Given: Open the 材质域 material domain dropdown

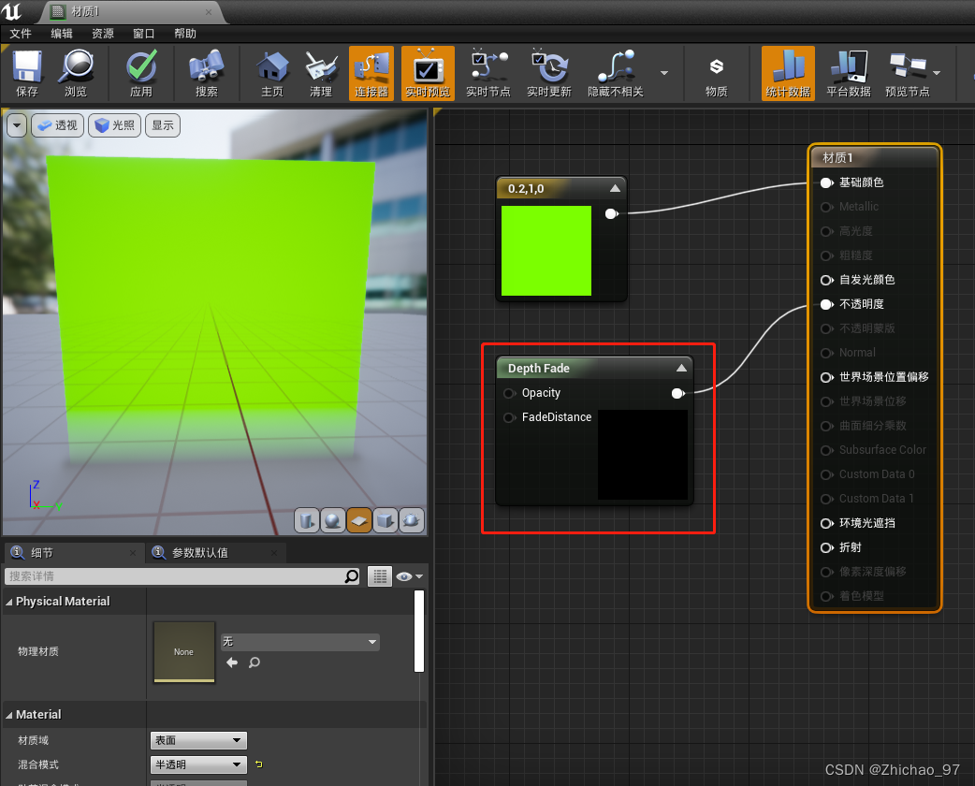Looking at the screenshot, I should coord(197,740).
